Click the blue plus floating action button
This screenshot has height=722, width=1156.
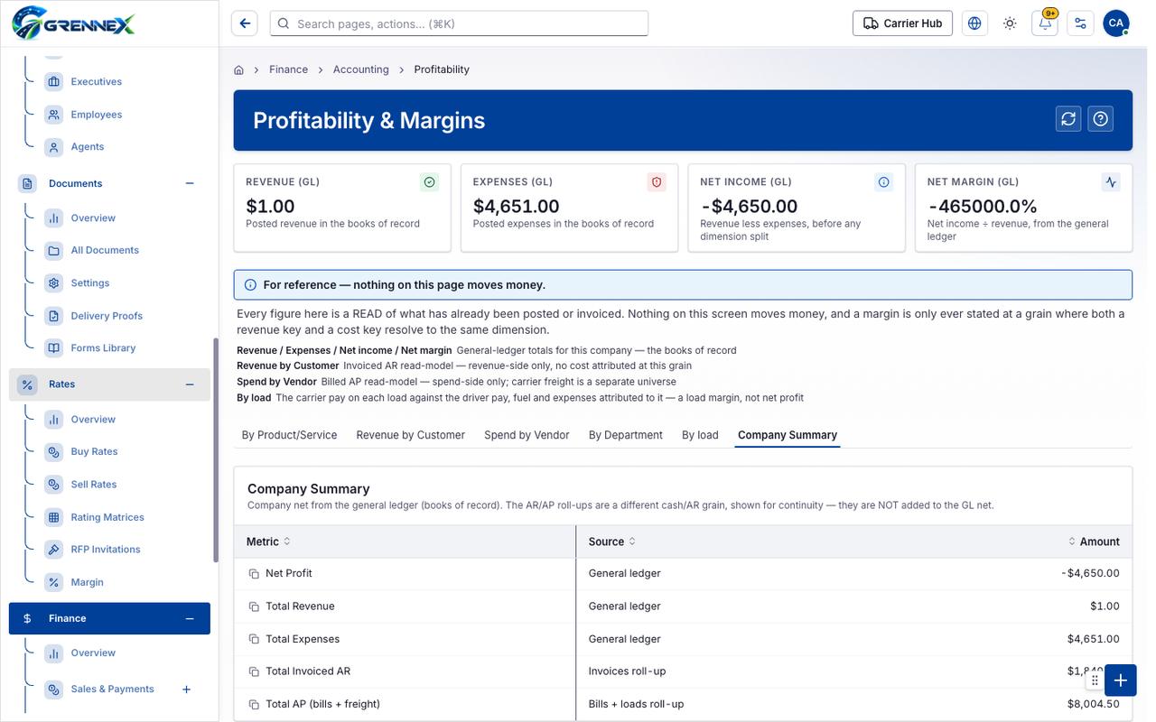coord(1121,680)
